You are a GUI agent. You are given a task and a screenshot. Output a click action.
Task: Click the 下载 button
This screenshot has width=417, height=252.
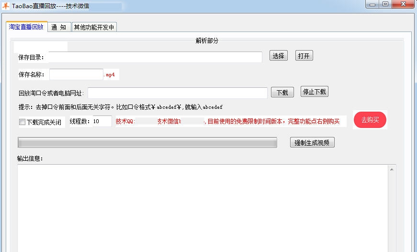[282, 93]
